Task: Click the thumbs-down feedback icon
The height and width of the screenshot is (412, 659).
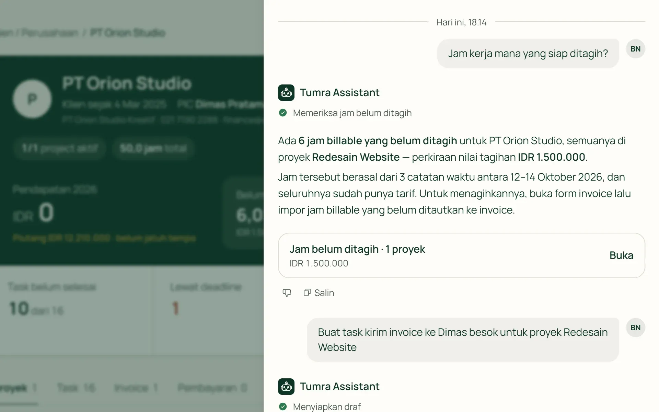Action: [x=287, y=293]
